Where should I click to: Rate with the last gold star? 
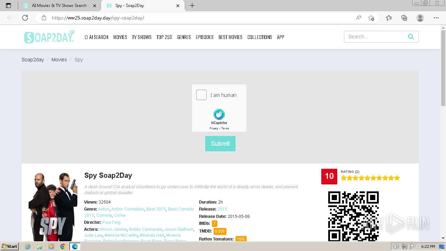point(397,178)
